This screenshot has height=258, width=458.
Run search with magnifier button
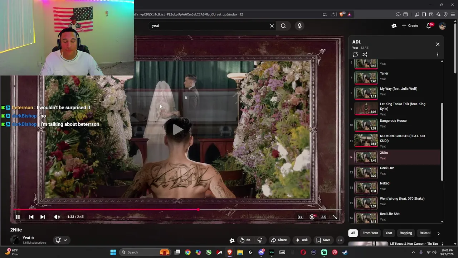(283, 26)
